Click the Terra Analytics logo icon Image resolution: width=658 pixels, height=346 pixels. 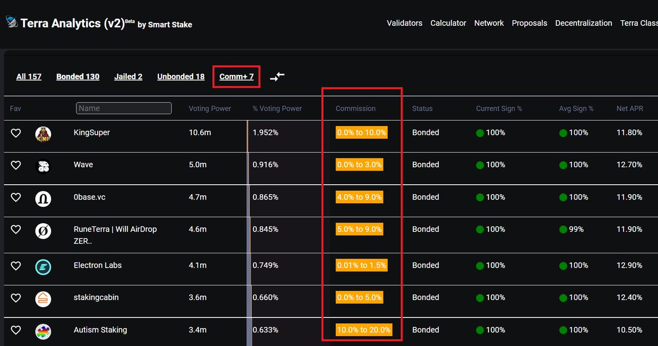12,22
